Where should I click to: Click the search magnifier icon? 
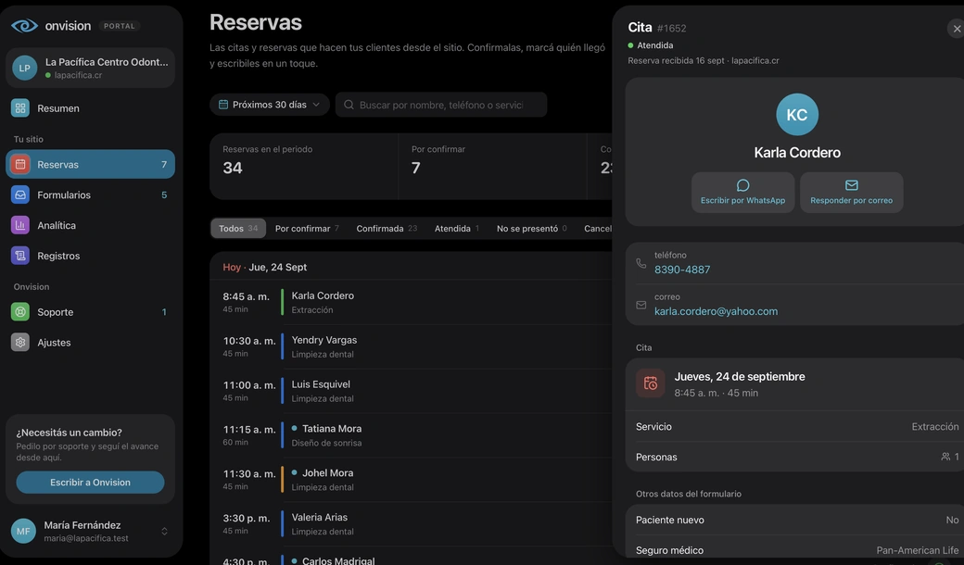coord(349,105)
